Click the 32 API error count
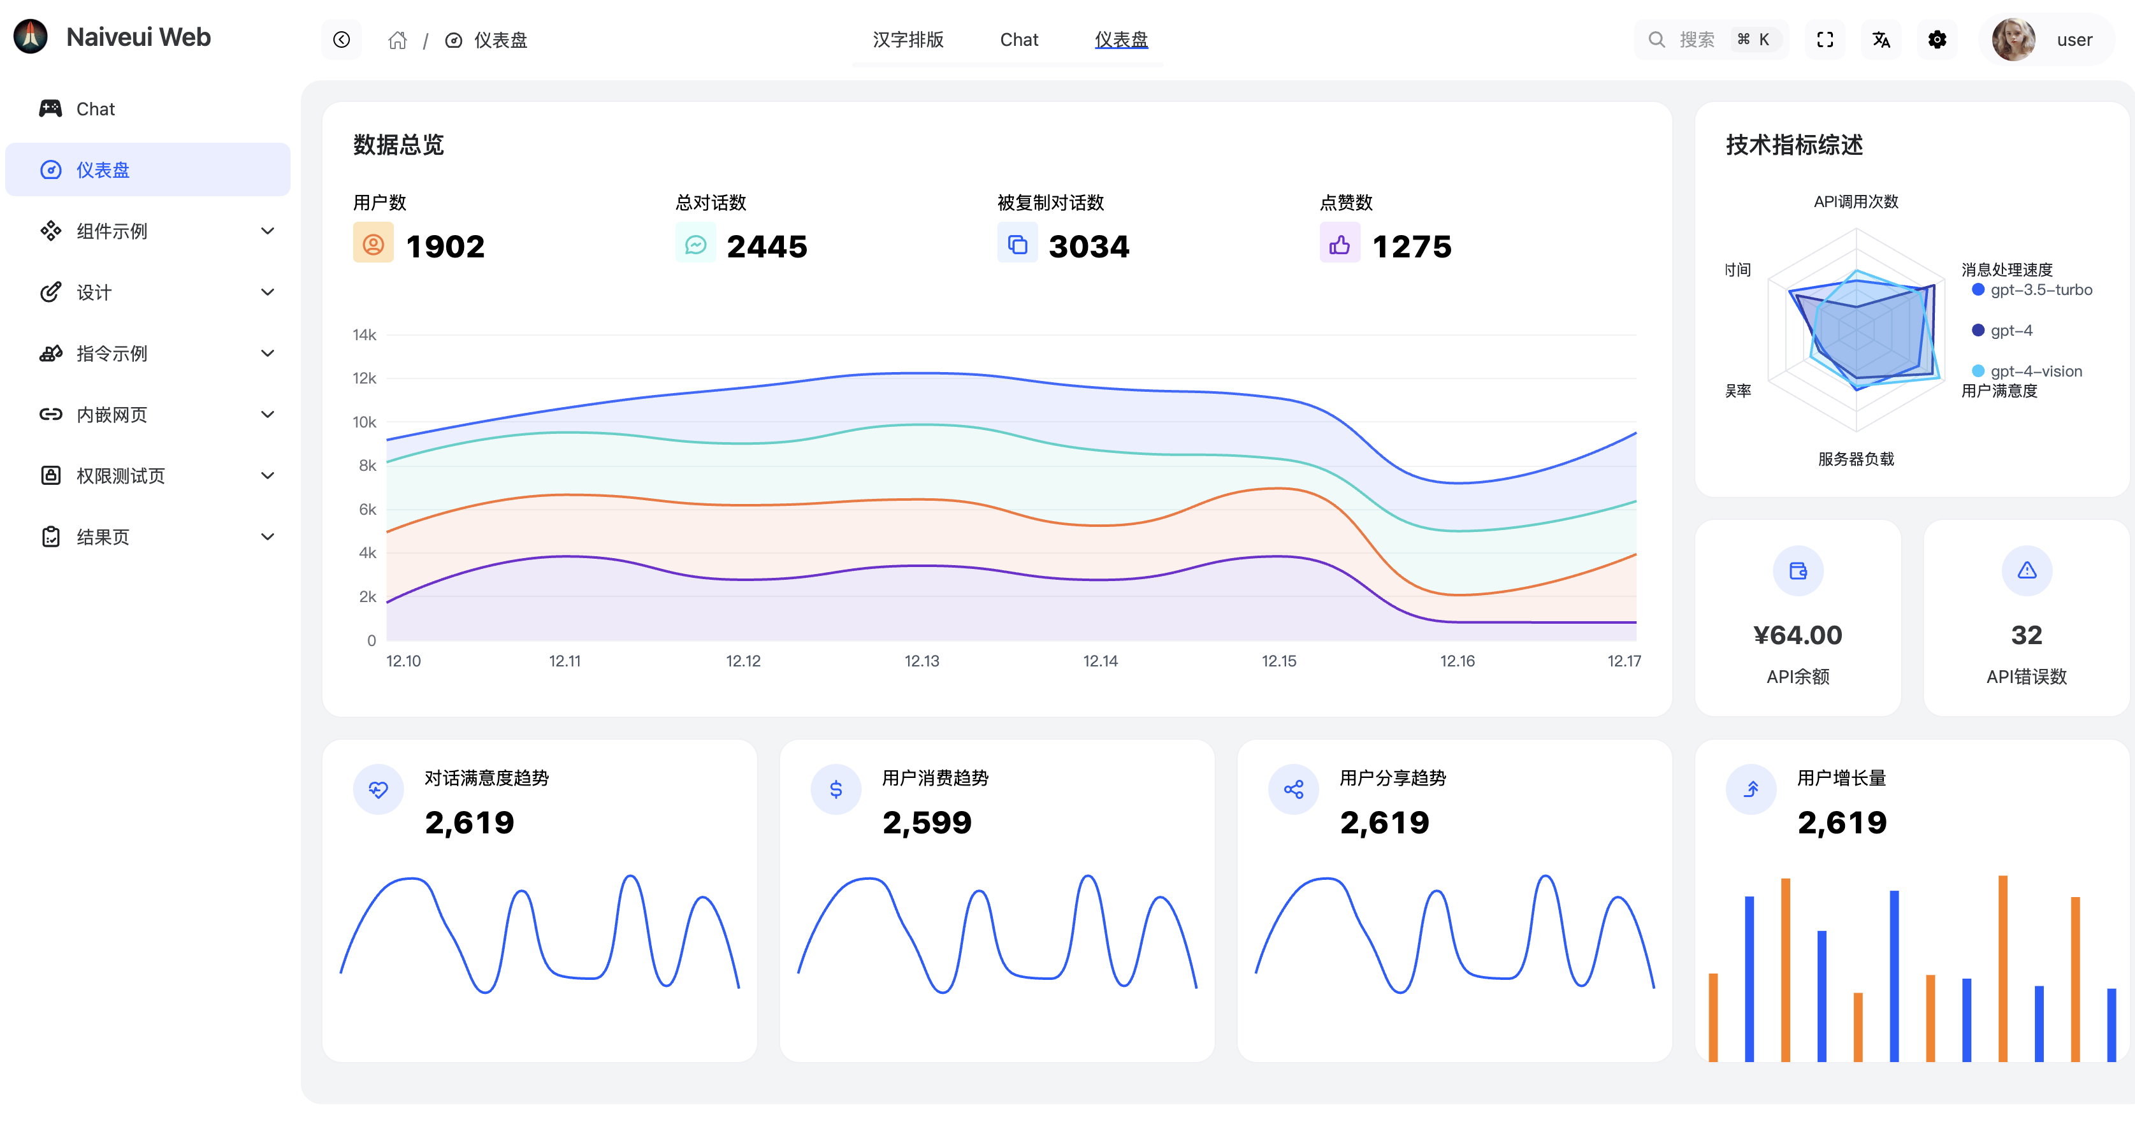Viewport: 2135px width, 1143px height. (x=2027, y=635)
